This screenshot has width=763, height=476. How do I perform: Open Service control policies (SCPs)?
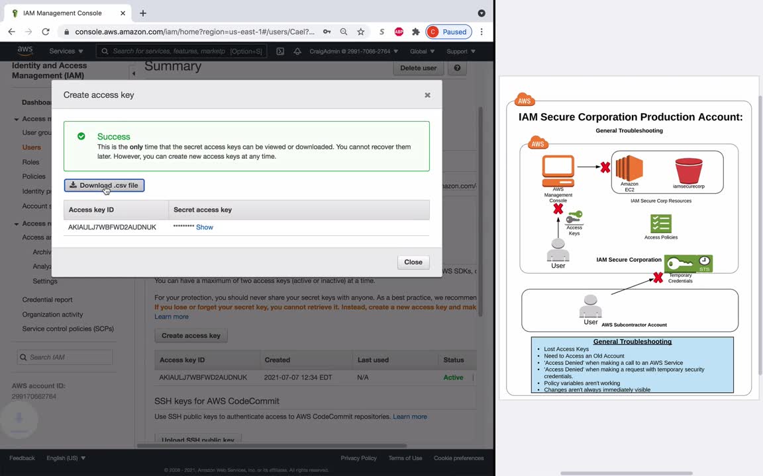pyautogui.click(x=68, y=329)
